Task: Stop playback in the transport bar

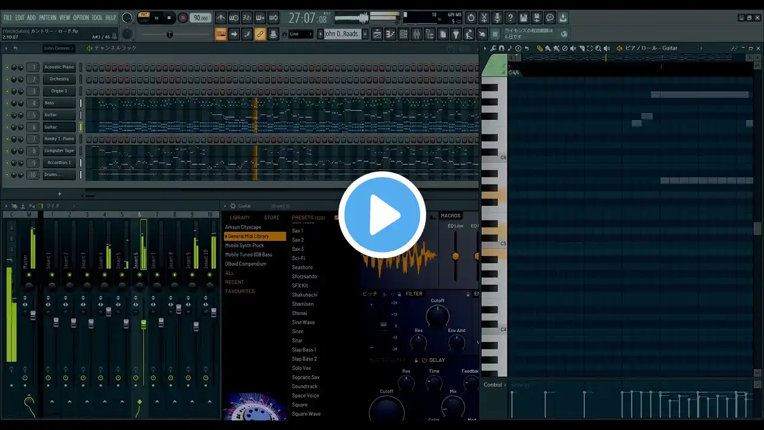Action: click(169, 18)
